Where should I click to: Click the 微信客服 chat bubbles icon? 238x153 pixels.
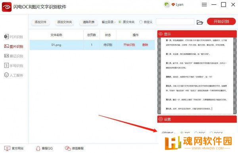[x=68, y=148]
